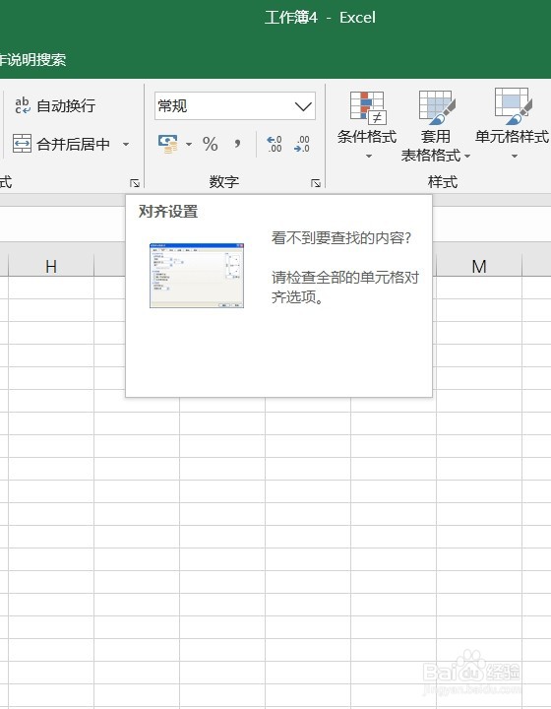
Task: Click the title '工作簿4 - Excel'
Action: click(x=320, y=18)
